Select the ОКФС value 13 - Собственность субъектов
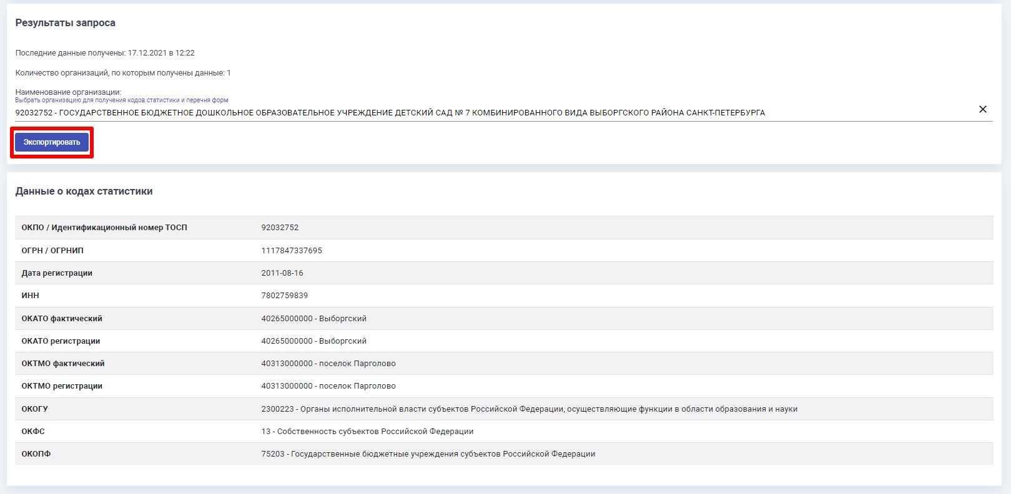This screenshot has width=1011, height=494. [367, 432]
